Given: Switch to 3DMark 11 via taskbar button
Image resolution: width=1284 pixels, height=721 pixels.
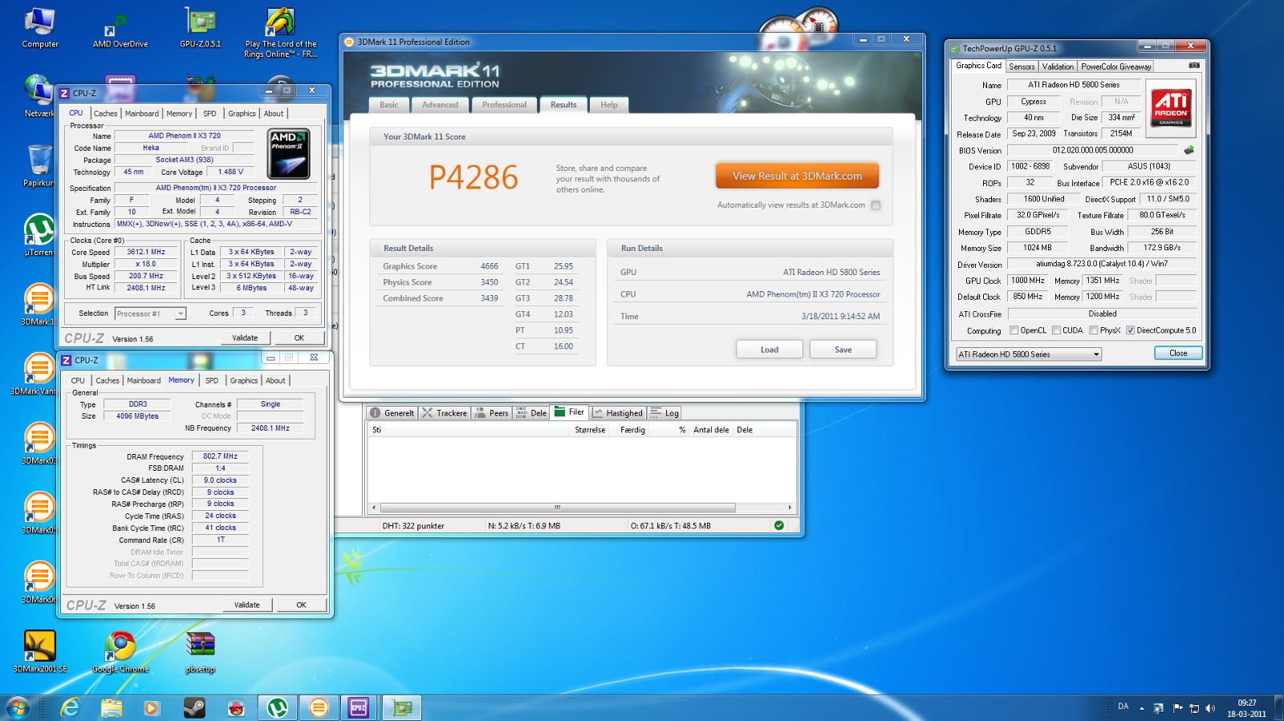Looking at the screenshot, I should point(319,707).
